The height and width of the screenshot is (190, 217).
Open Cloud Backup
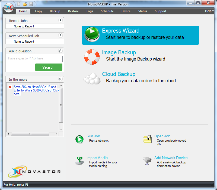point(119,74)
